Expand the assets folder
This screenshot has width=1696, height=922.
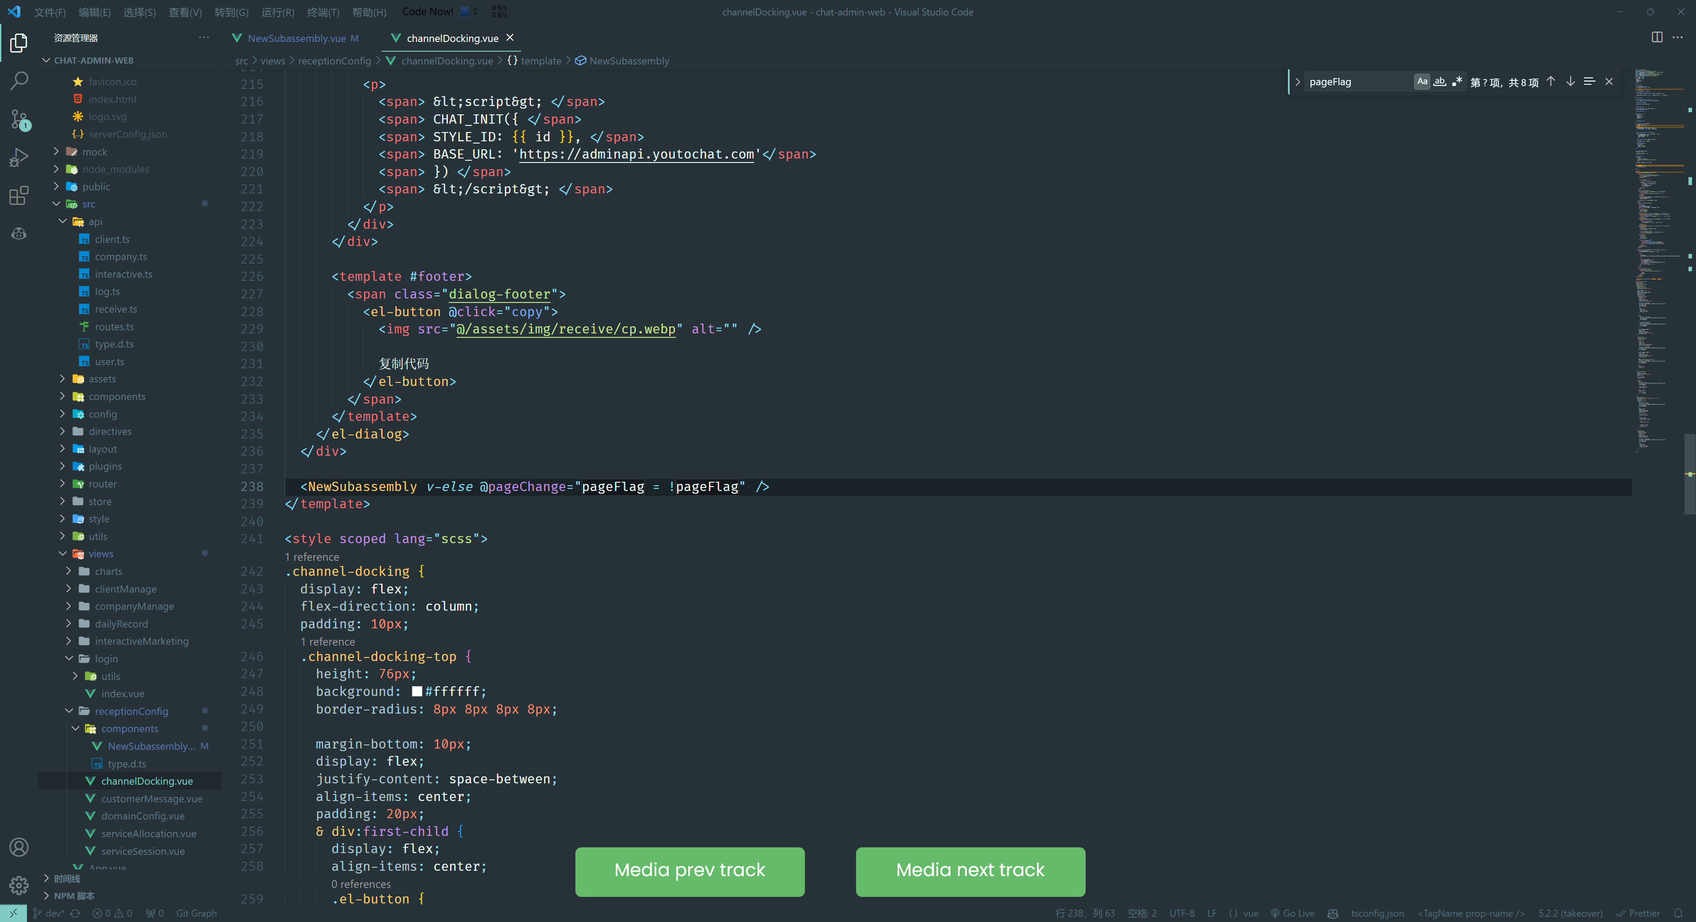[102, 379]
